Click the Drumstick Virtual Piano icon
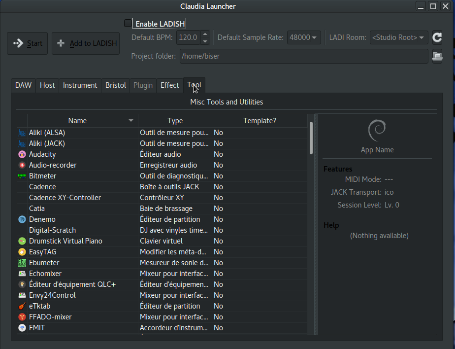455x349 pixels. point(22,241)
